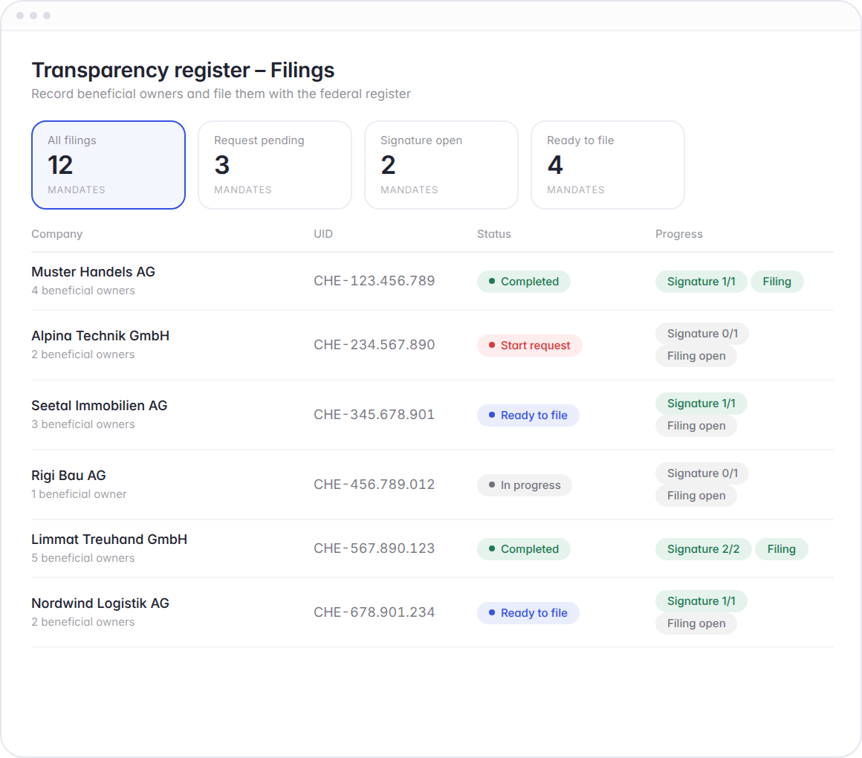Filter by Ready to file card
This screenshot has height=758, width=862.
[x=607, y=165]
